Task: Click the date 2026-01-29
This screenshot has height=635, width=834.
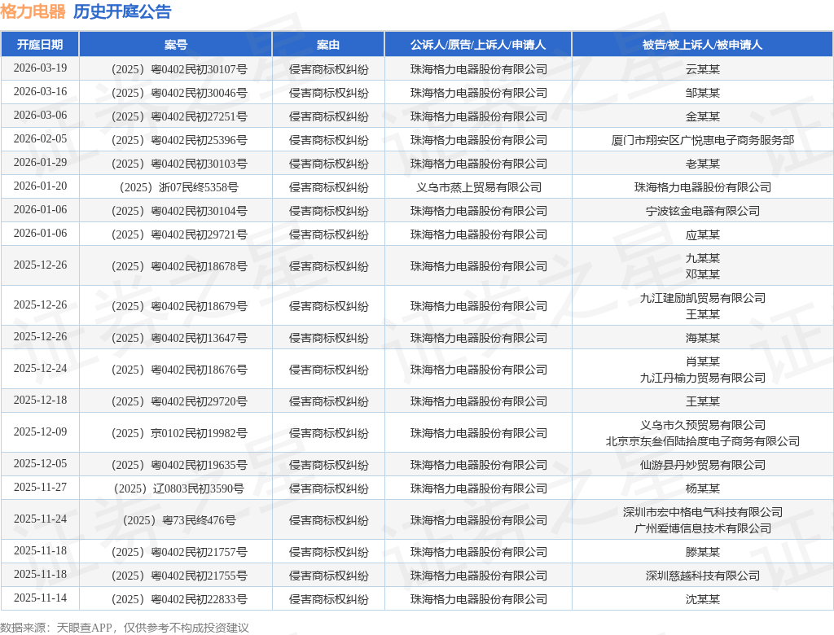Action: [41, 162]
